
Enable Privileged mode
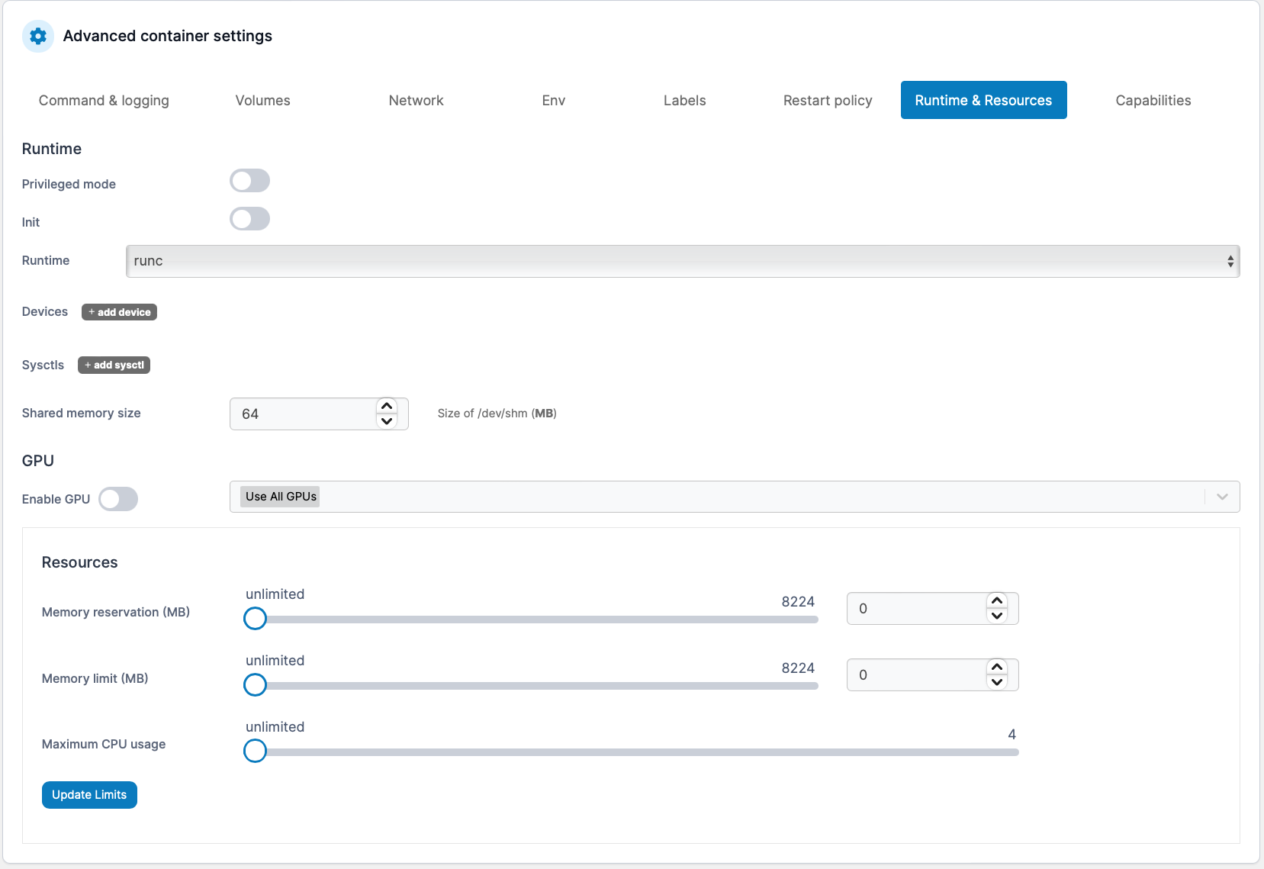click(x=249, y=181)
